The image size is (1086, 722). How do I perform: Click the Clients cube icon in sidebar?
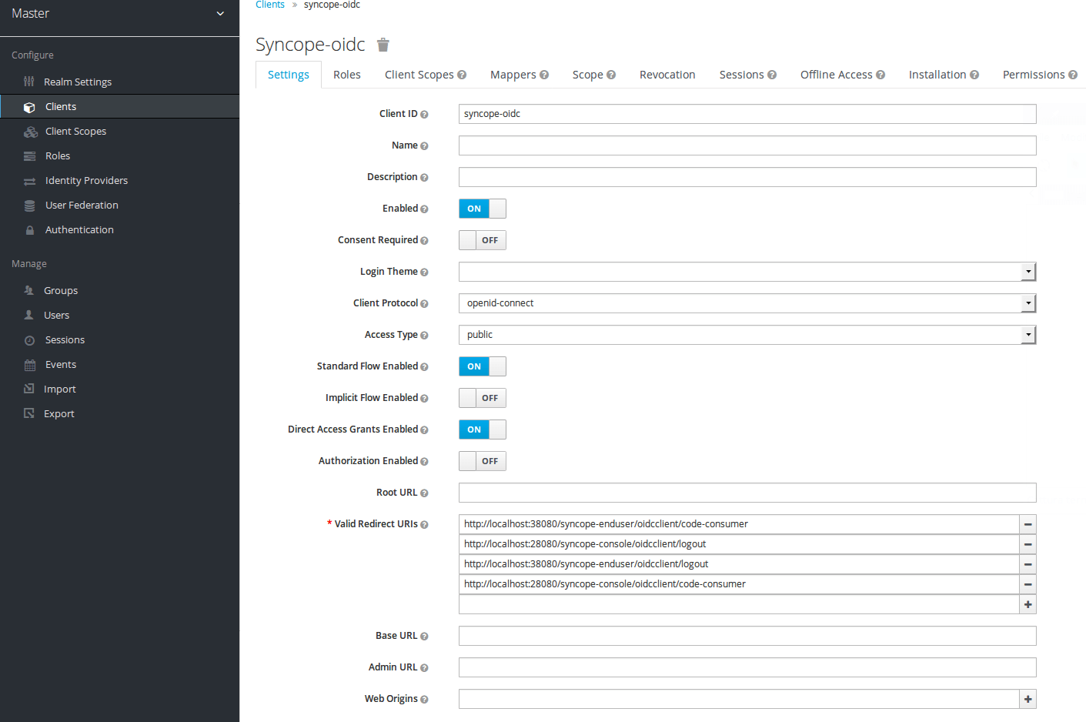29,107
